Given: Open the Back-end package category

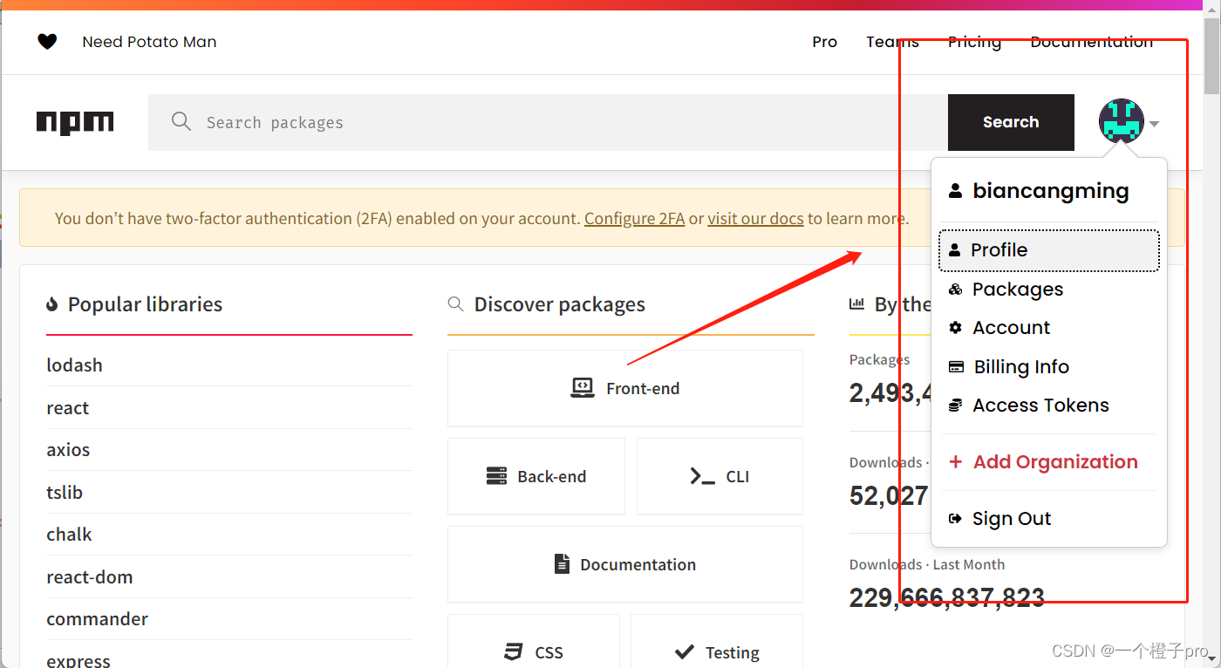Looking at the screenshot, I should pyautogui.click(x=536, y=476).
